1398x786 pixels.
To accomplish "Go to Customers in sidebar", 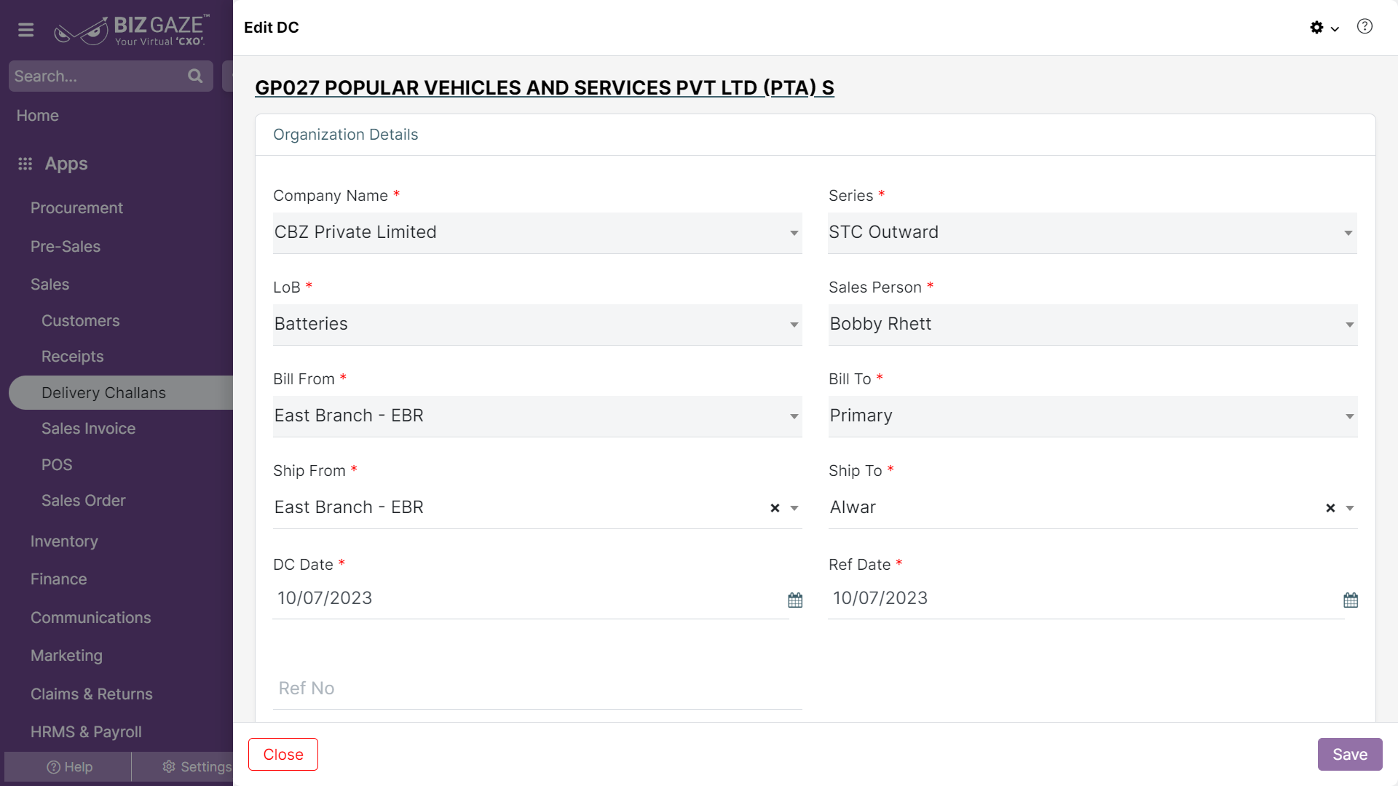I will (x=80, y=321).
